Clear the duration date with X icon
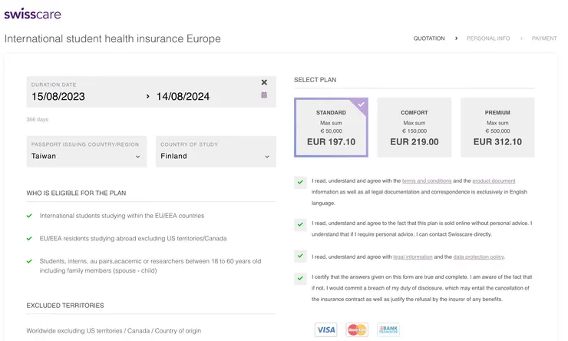This screenshot has width=568, height=341. click(x=264, y=82)
